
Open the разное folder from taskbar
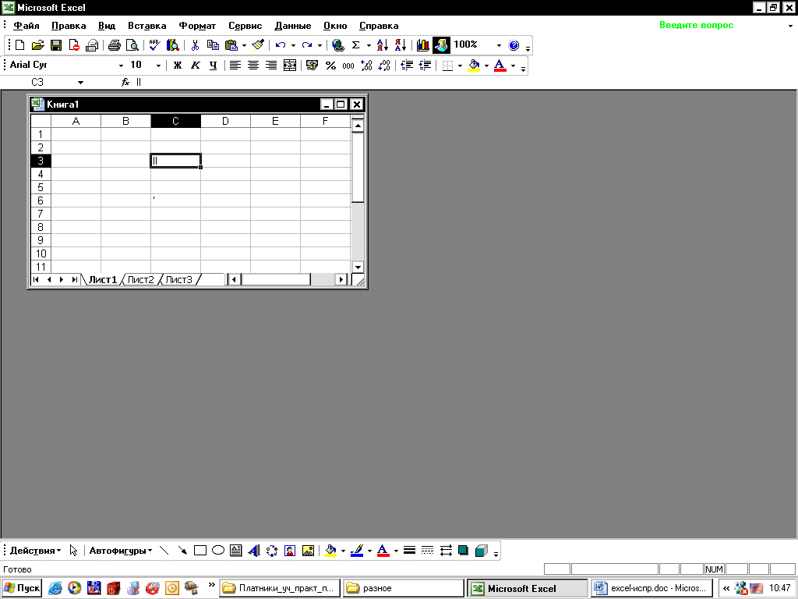click(x=403, y=588)
